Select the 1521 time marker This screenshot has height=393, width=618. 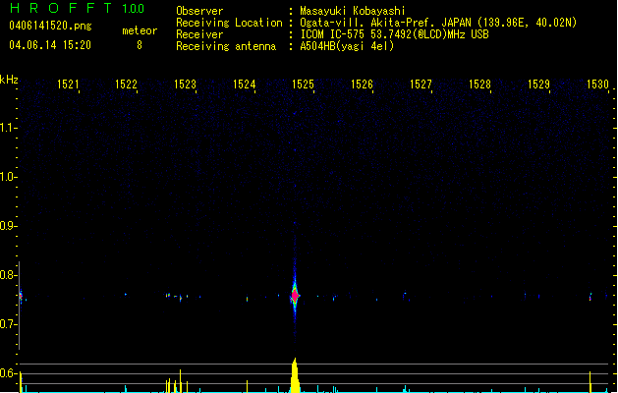tap(69, 85)
